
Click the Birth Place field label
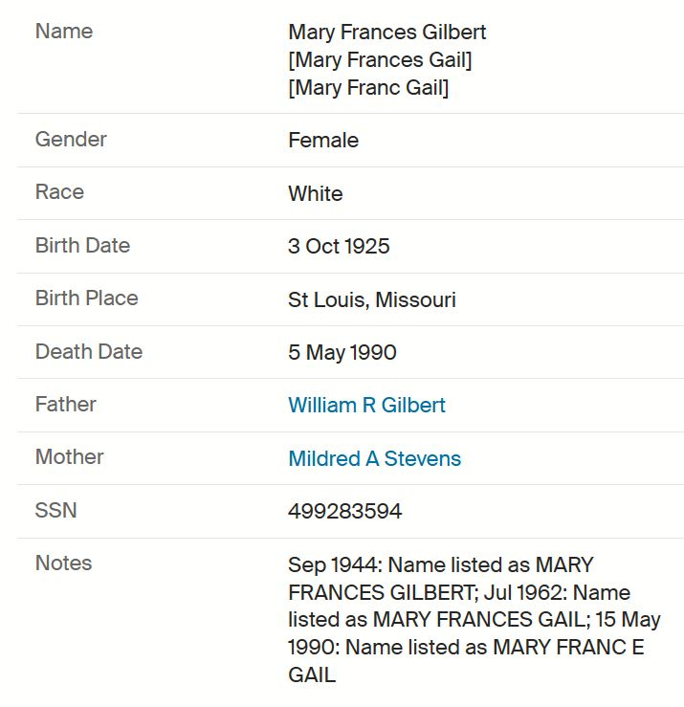pyautogui.click(x=86, y=298)
